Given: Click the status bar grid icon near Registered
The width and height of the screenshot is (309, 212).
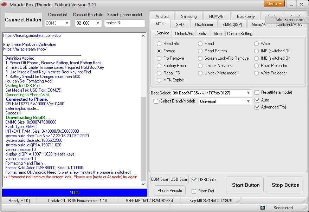Looking at the screenshot, I should [263, 207].
